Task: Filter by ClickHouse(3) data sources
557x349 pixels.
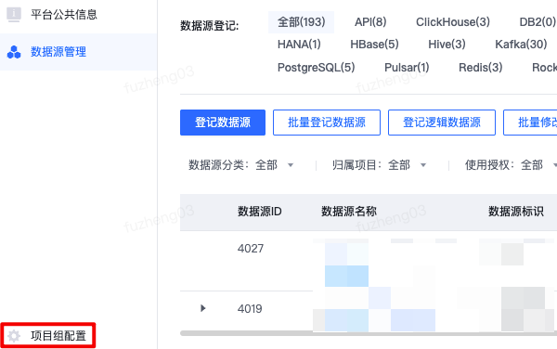Action: point(453,22)
